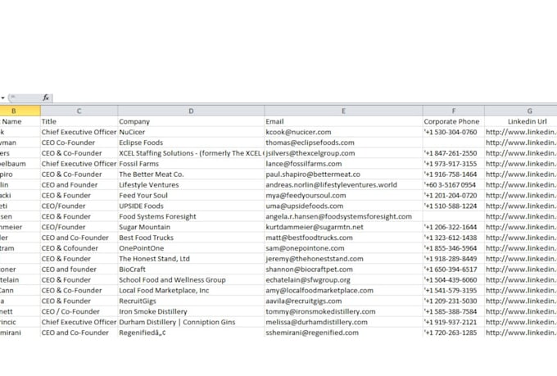
Task: Select phone +1 720-263-1285
Action: tap(454, 333)
